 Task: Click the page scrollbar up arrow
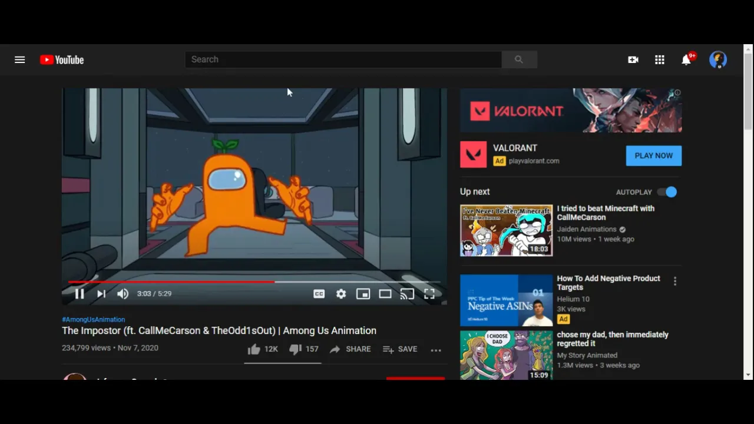click(748, 49)
